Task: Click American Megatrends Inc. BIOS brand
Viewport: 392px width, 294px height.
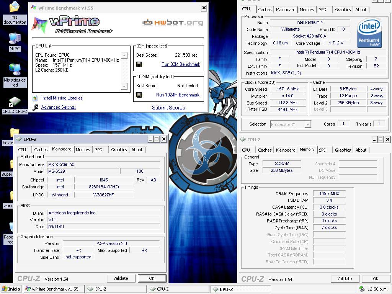Action: [x=103, y=213]
